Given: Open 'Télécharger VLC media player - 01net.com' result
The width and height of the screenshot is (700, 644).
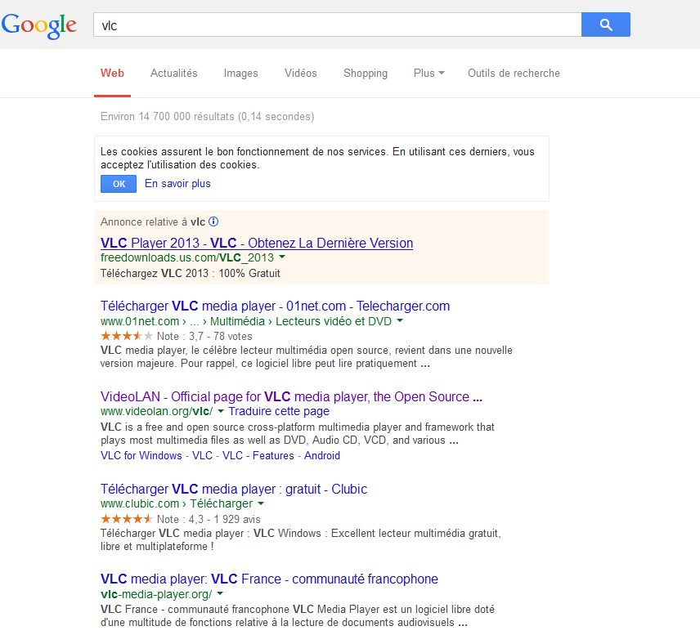Looking at the screenshot, I should coord(275,306).
